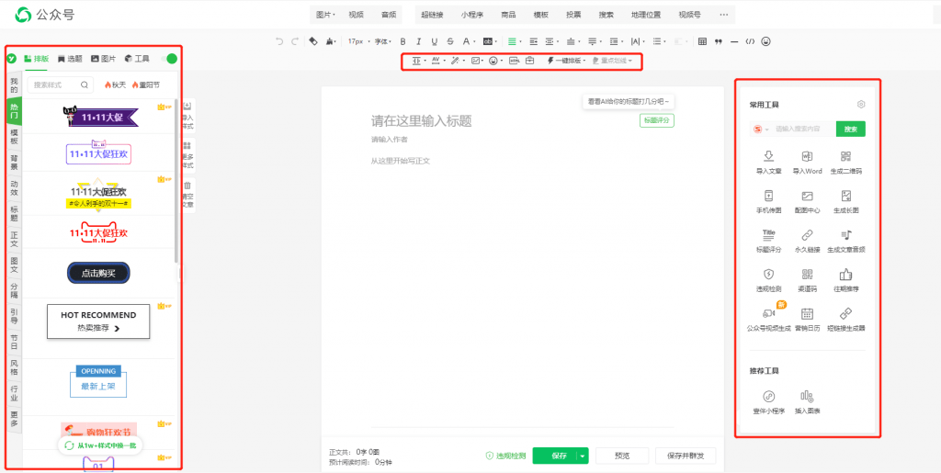
Task: Open 导入文章 import article tool
Action: coord(769,162)
